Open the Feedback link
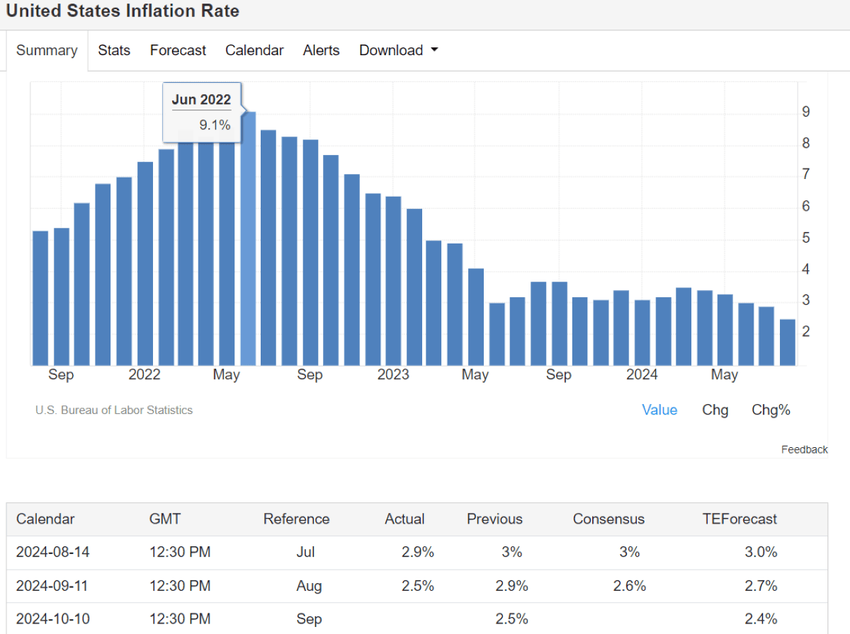Image resolution: width=850 pixels, height=634 pixels. pos(805,449)
